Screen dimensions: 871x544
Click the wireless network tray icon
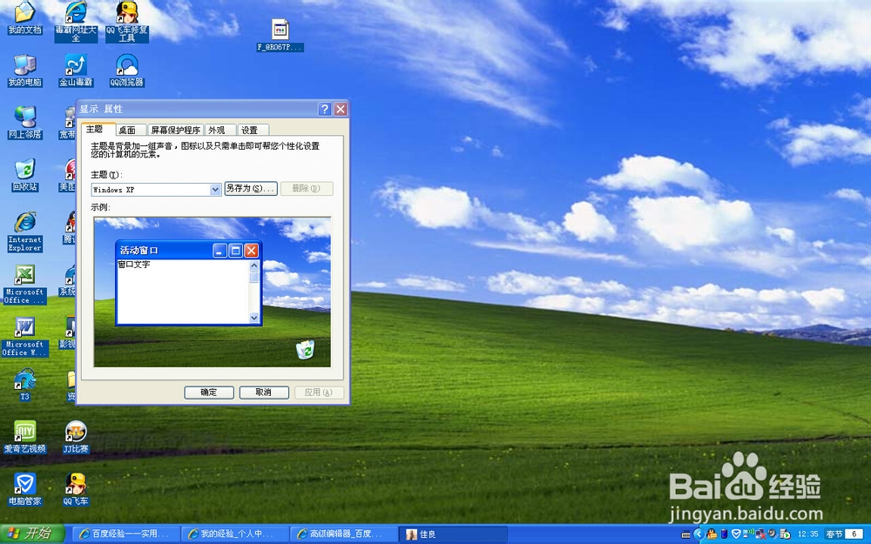coord(748,534)
